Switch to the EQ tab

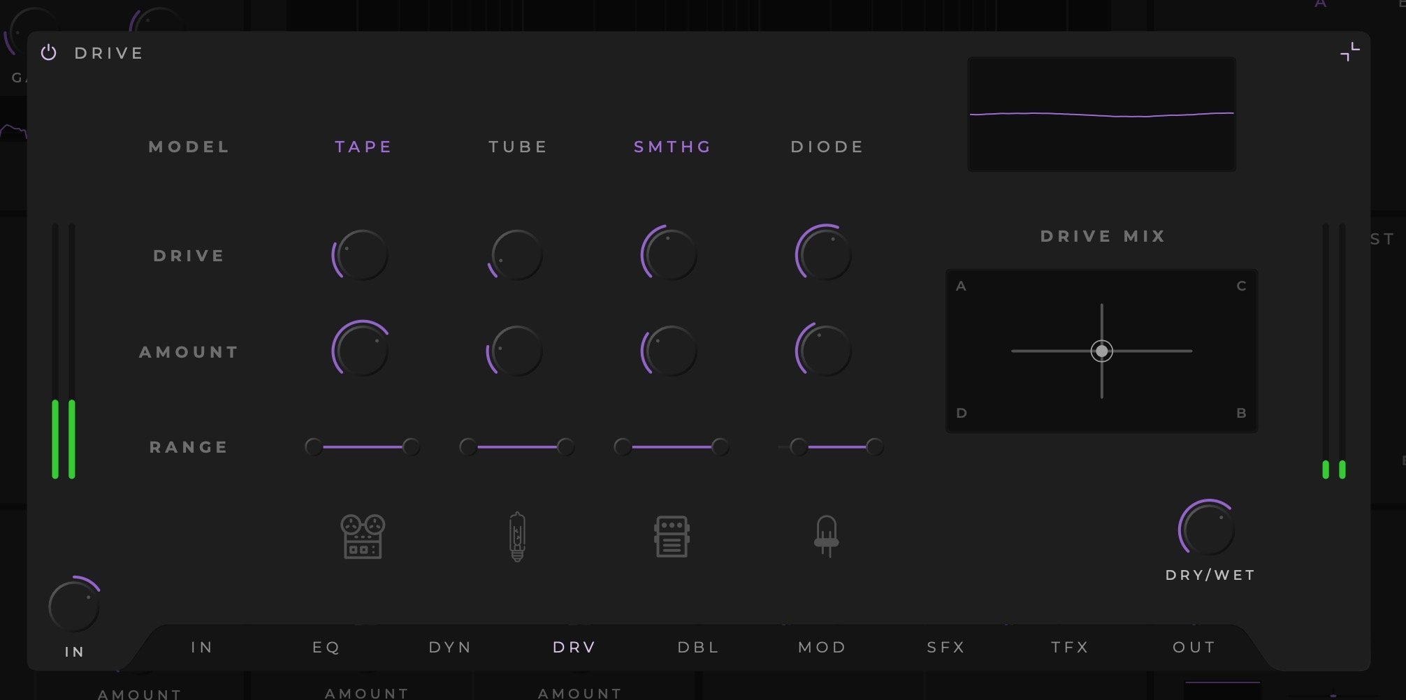(326, 647)
